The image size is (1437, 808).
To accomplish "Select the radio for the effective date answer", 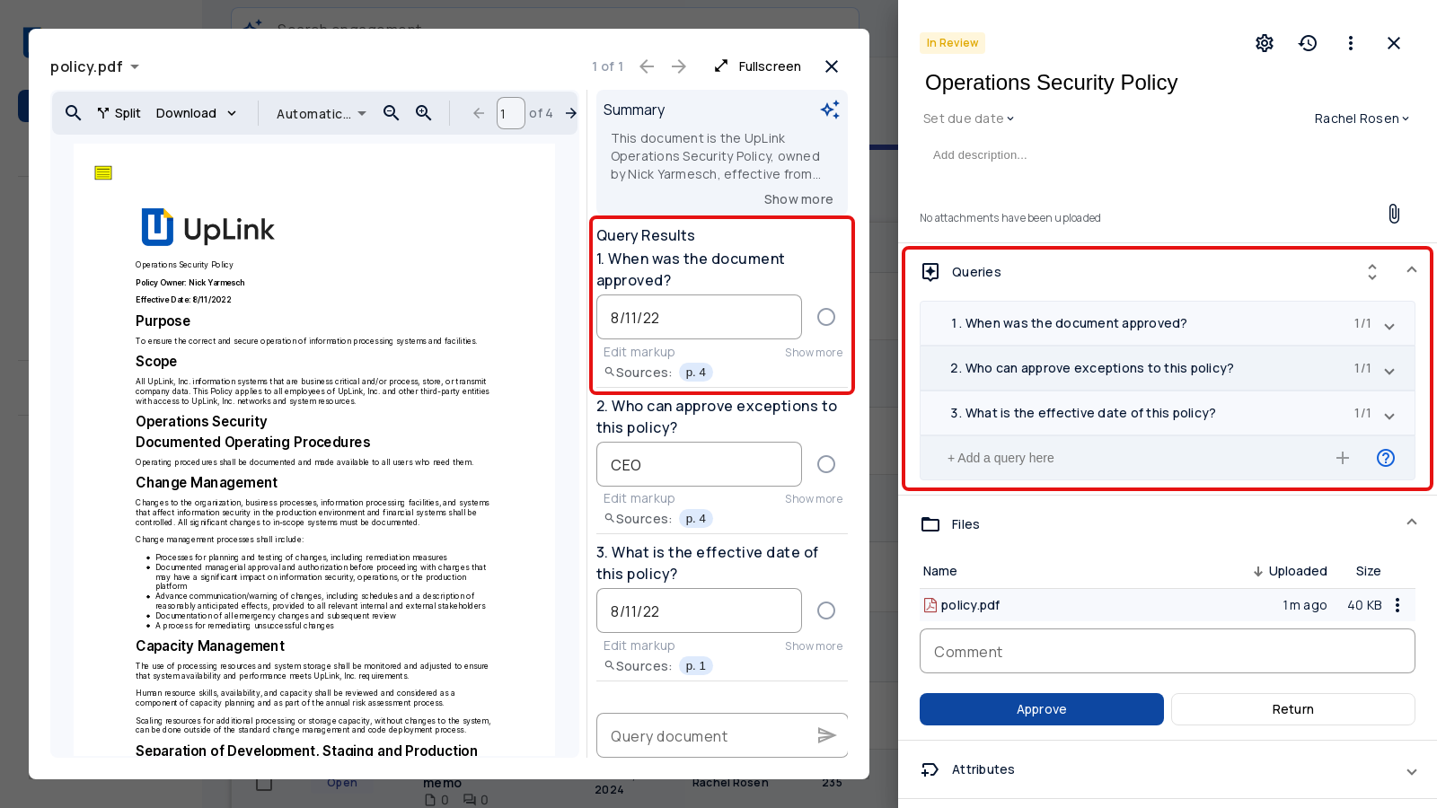I will point(825,610).
